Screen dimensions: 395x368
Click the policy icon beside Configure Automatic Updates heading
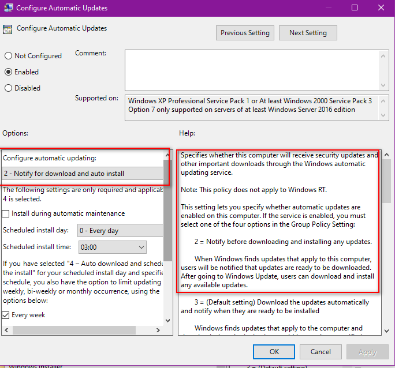click(x=8, y=29)
